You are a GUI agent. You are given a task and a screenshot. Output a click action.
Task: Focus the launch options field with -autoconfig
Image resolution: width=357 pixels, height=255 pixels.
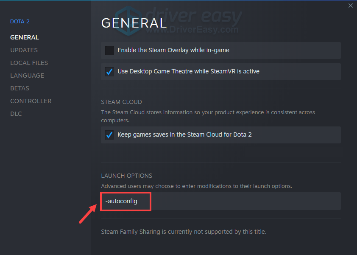(221, 201)
